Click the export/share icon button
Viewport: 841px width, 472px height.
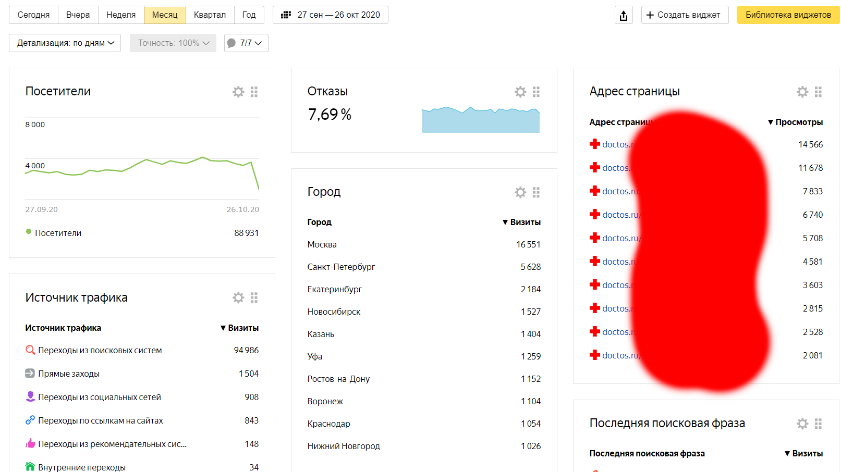click(x=624, y=15)
